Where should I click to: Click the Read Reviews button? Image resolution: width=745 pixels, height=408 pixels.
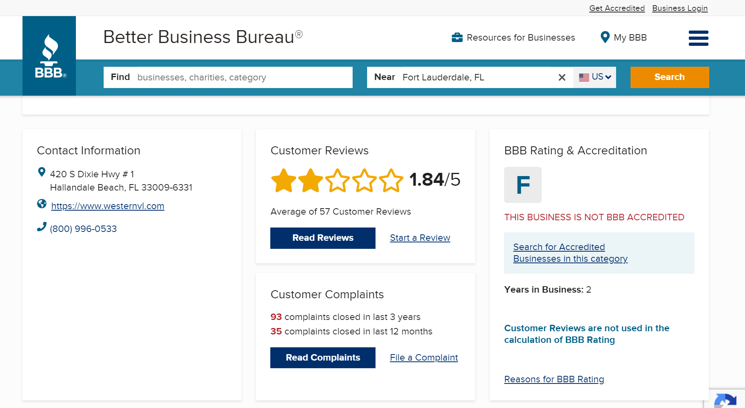click(323, 238)
